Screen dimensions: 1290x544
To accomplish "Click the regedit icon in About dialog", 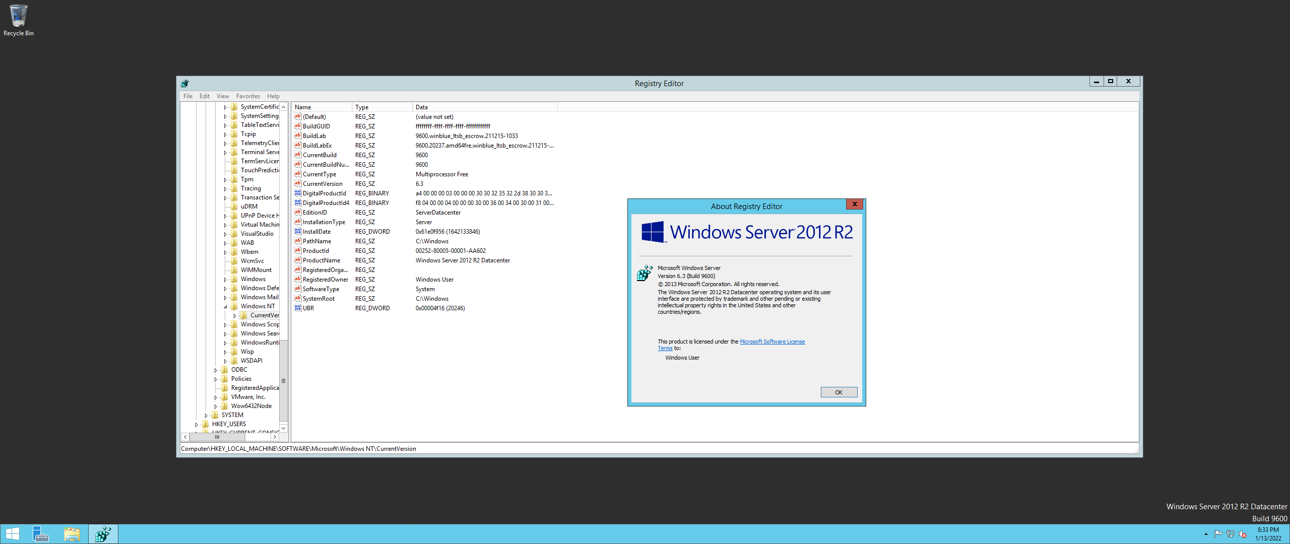I will point(645,273).
